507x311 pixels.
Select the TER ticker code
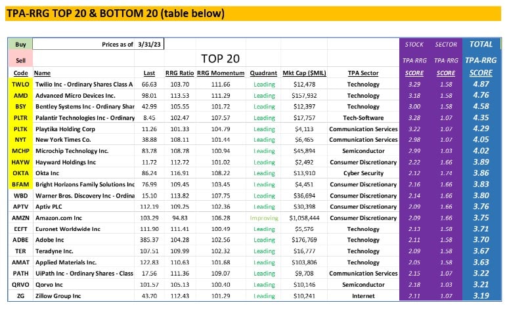pos(20,251)
